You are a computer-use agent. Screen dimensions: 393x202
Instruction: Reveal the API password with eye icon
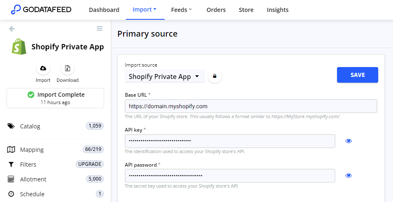pyautogui.click(x=349, y=176)
